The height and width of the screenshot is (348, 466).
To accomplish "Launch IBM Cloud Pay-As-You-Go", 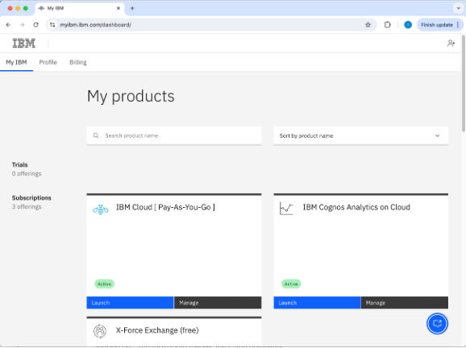I will [x=130, y=303].
